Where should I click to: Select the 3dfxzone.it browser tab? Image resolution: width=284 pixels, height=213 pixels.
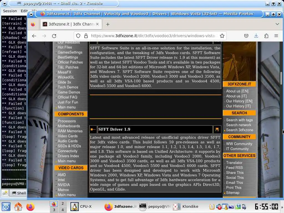point(71,24)
